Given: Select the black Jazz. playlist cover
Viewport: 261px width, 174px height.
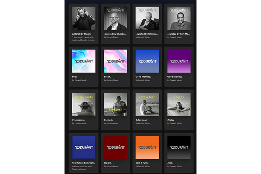Looking at the screenshot, I should 179,147.
